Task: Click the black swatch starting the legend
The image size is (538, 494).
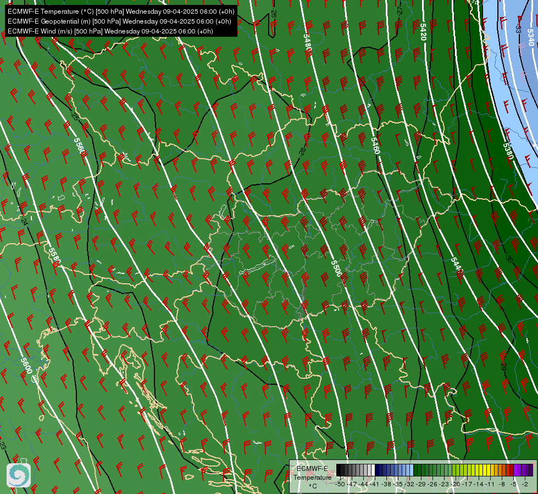Action: coord(339,470)
